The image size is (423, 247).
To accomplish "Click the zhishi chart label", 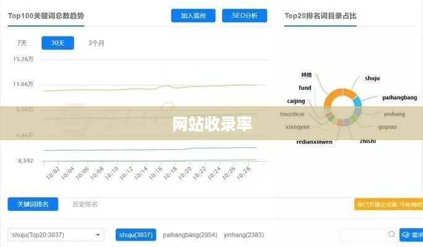I will coord(368,141).
